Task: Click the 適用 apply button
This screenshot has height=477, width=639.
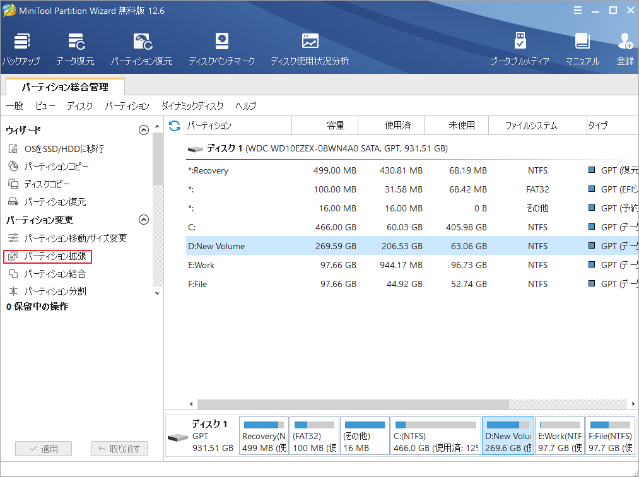Action: 44,449
